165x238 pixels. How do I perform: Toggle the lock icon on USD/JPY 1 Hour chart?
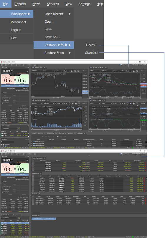134,103
